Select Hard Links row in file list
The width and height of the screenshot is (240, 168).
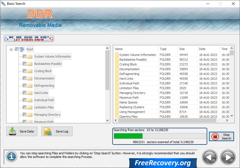[172, 79]
